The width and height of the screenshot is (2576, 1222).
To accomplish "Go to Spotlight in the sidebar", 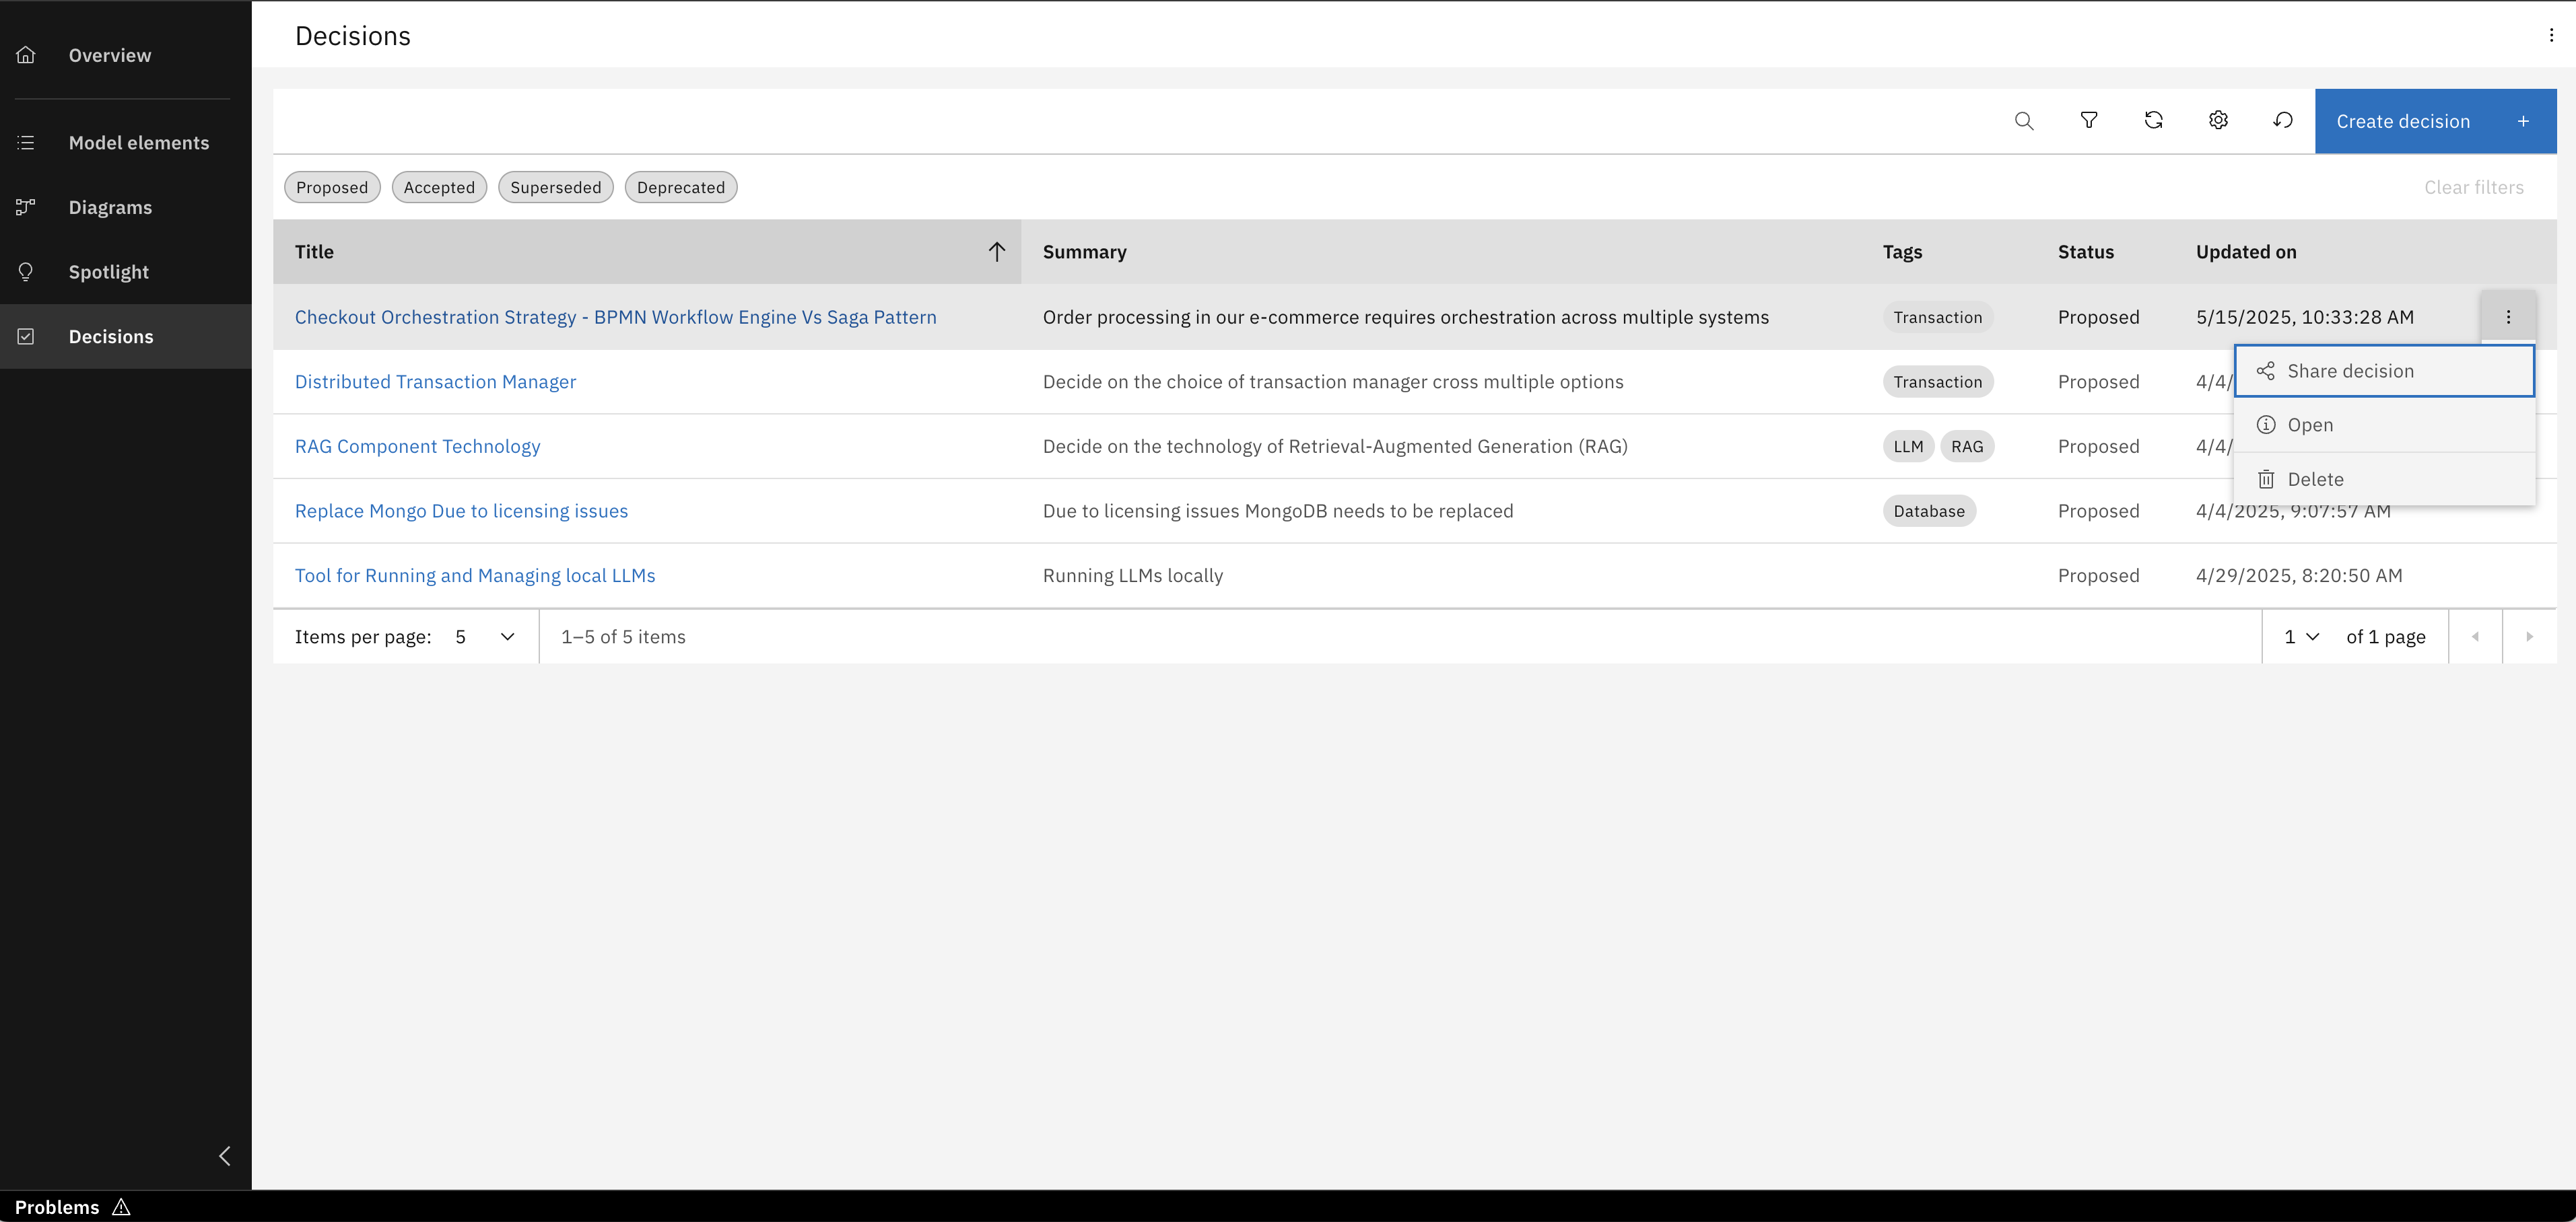I will 108,272.
